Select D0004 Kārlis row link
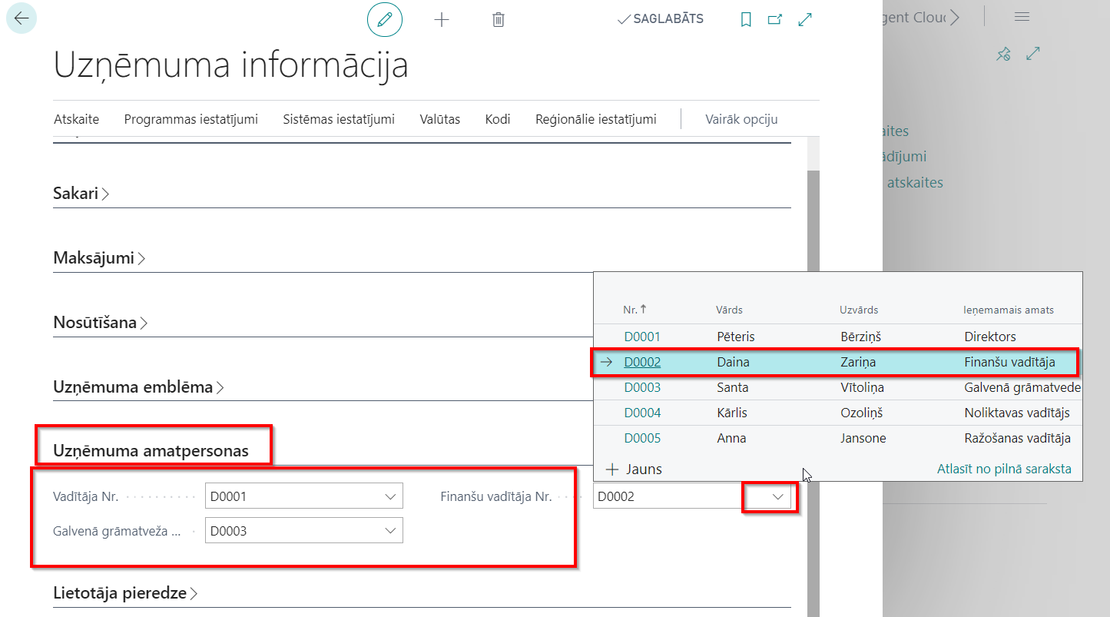This screenshot has height=617, width=1110. coord(642,413)
